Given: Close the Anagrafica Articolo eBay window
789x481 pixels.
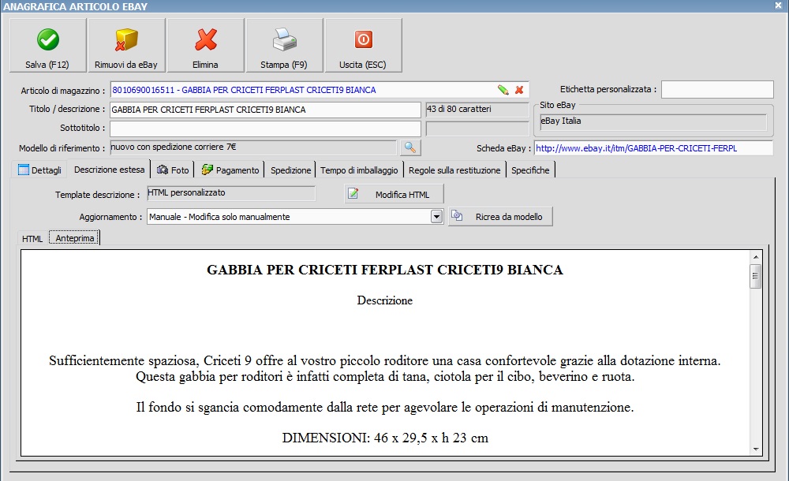Looking at the screenshot, I should point(778,6).
